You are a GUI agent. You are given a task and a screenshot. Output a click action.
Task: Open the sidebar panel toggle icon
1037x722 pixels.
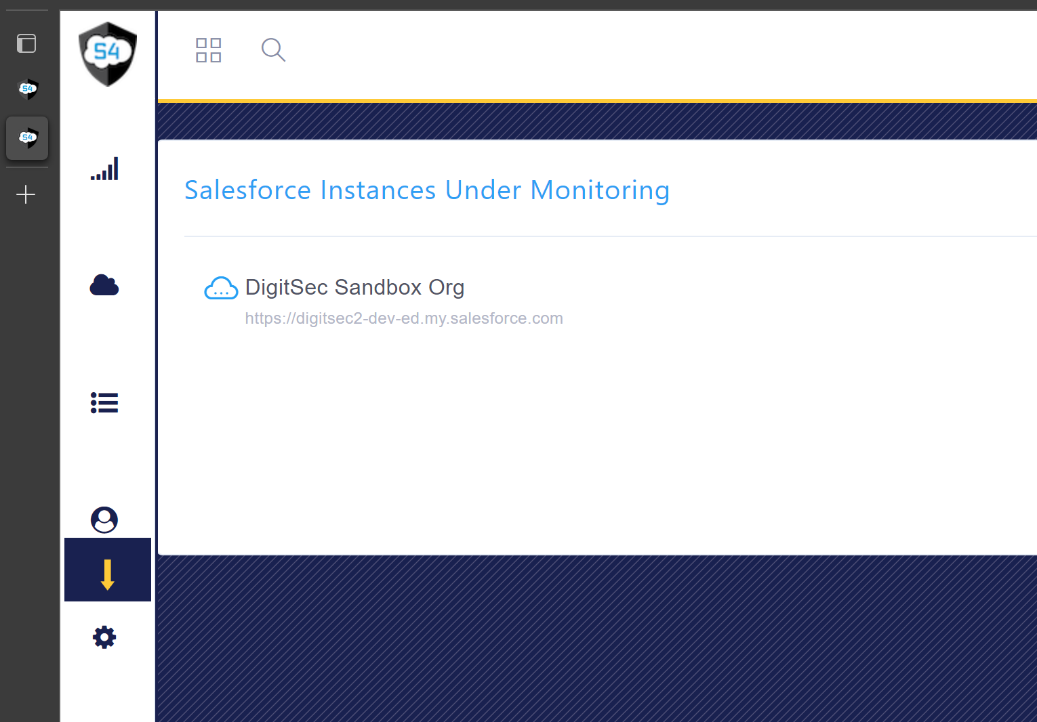point(26,43)
